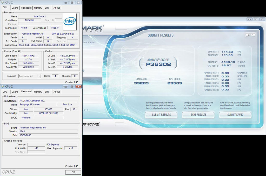Open the About tab in top CPU-Z window

point(56,8)
